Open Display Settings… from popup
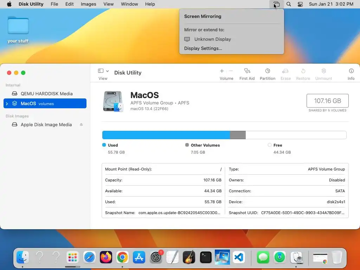The width and height of the screenshot is (360, 270). tap(203, 49)
